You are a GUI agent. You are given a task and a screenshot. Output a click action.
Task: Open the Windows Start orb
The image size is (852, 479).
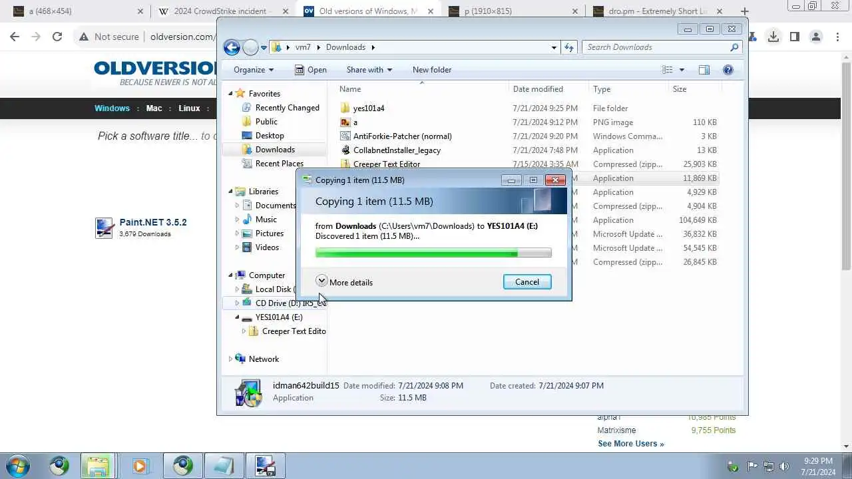tap(17, 466)
